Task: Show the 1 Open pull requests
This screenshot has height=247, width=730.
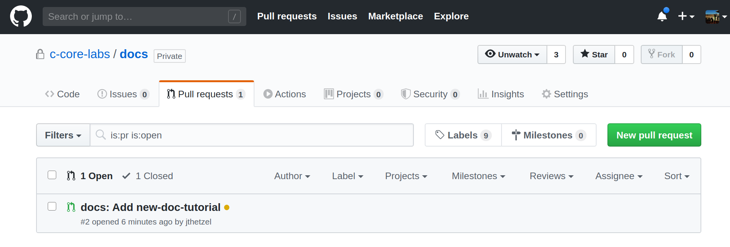Action: click(x=90, y=176)
